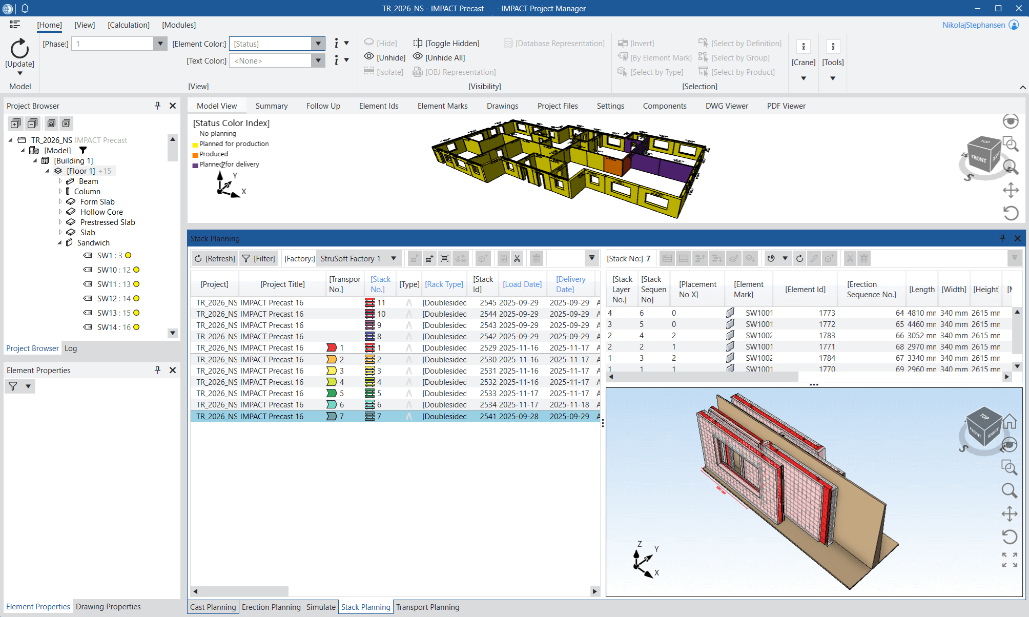1029x617 pixels.
Task: Click the orange transport flag for transport 2
Action: coord(332,359)
